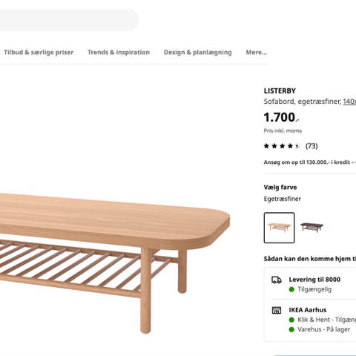The image size is (356, 356).
Task: Open the credit application link
Action: click(310, 162)
